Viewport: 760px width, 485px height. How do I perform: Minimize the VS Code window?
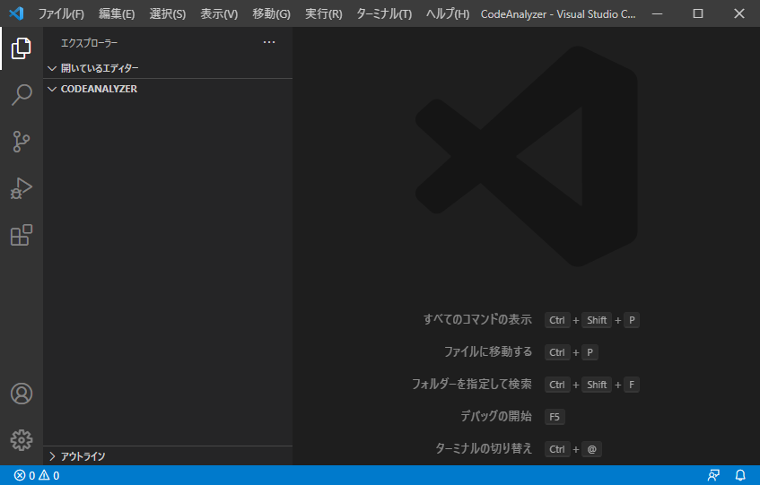657,13
